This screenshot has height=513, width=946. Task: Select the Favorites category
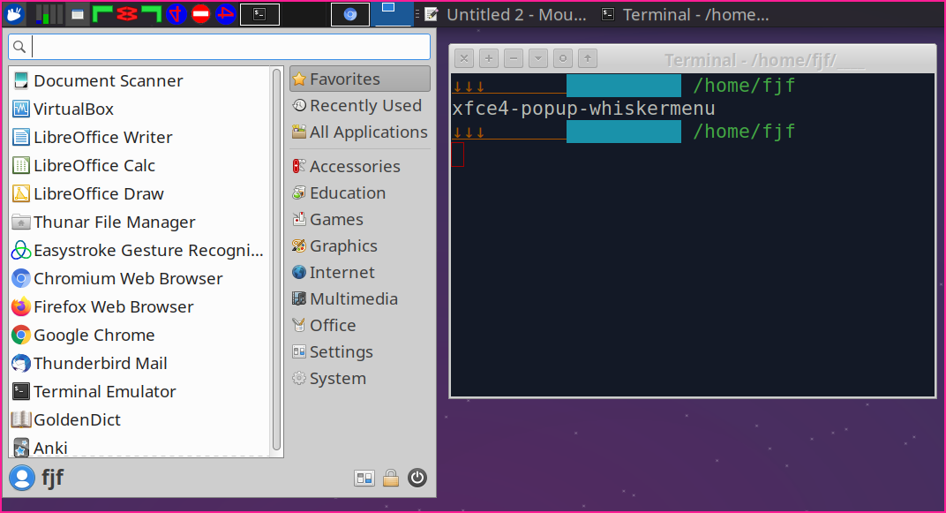point(359,79)
